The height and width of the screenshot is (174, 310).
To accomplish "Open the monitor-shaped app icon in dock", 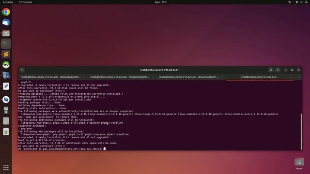I will point(6,75).
